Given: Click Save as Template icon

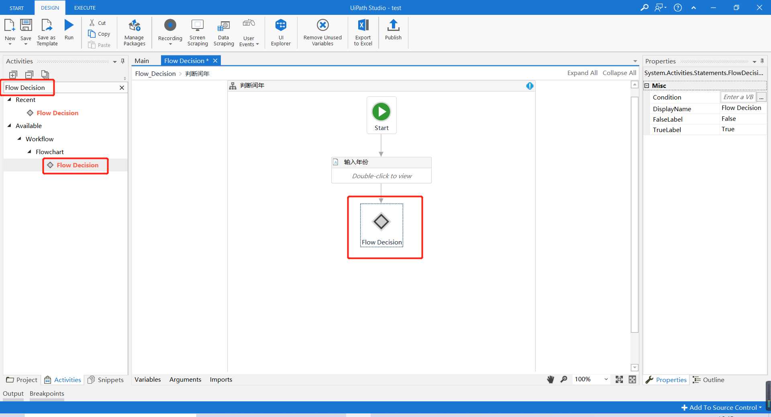Looking at the screenshot, I should pos(47,25).
